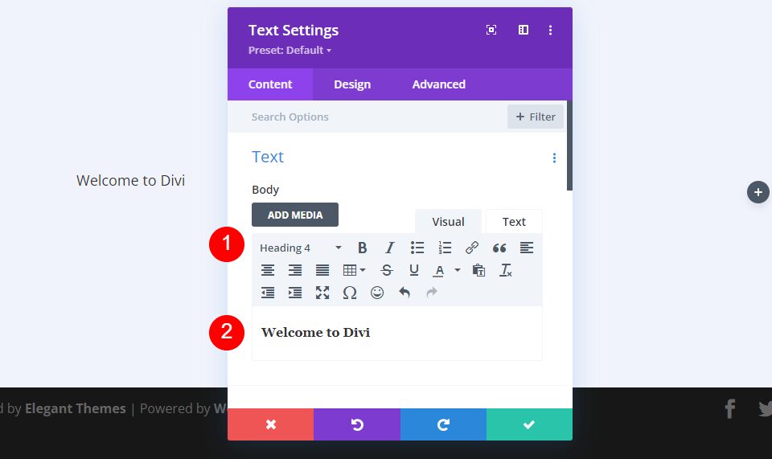This screenshot has height=459, width=772.
Task: Click the round plus add-module button
Action: pyautogui.click(x=758, y=192)
